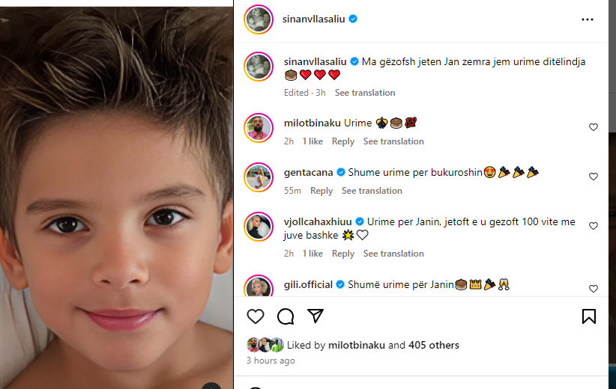The height and width of the screenshot is (389, 616).
Task: See translation of the post caption
Action: pos(365,93)
